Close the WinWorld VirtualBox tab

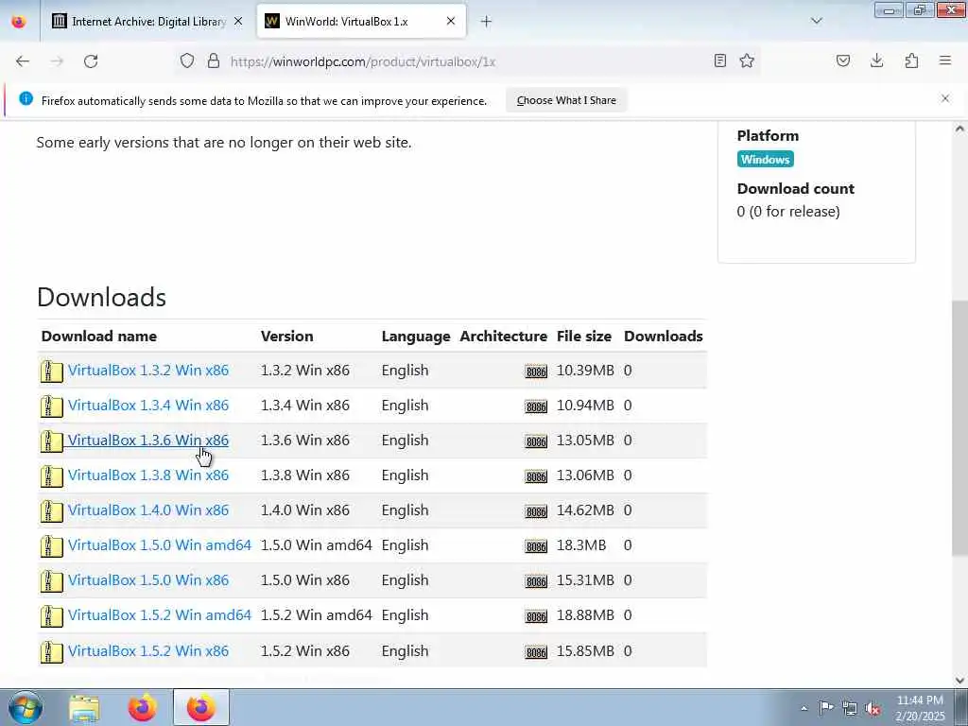click(x=451, y=21)
